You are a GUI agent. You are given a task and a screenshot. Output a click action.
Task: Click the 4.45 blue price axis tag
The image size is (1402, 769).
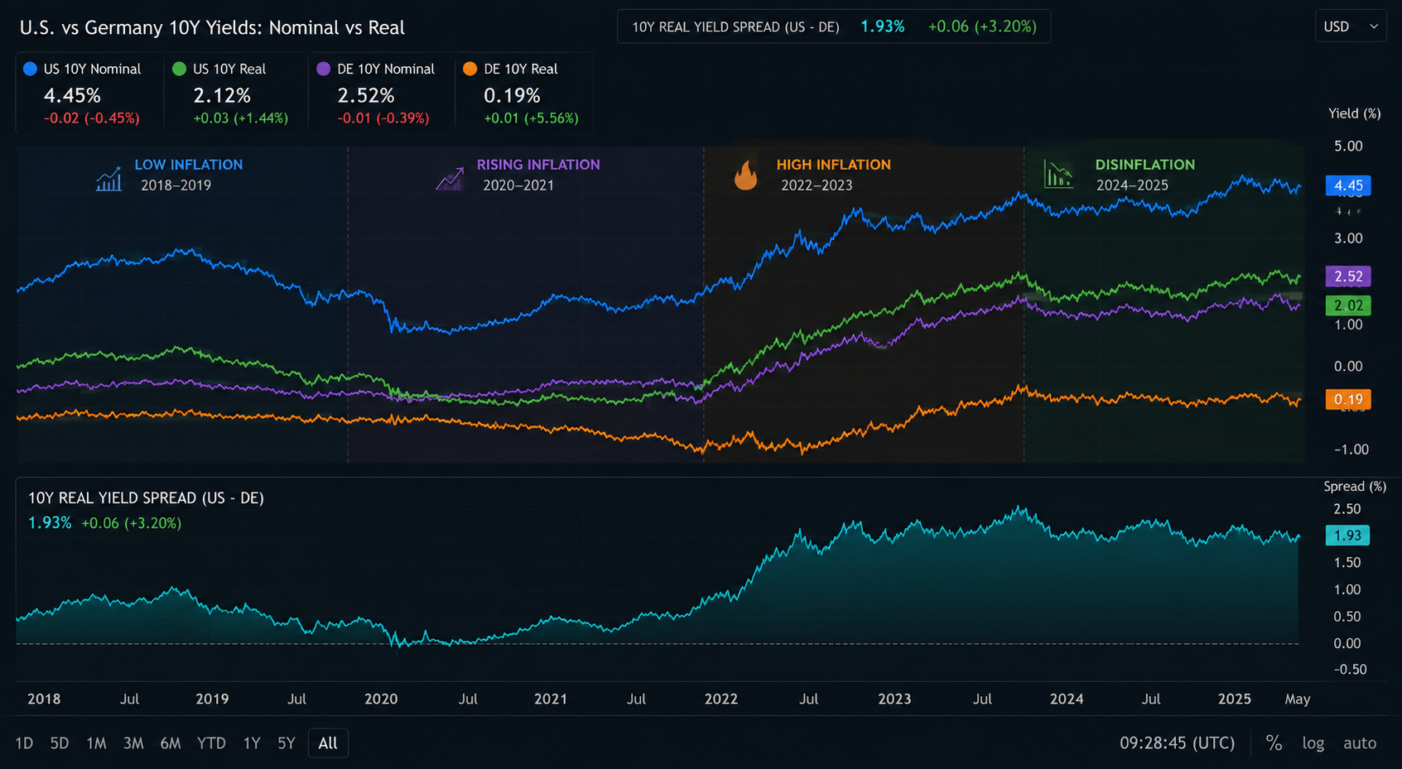(1348, 185)
